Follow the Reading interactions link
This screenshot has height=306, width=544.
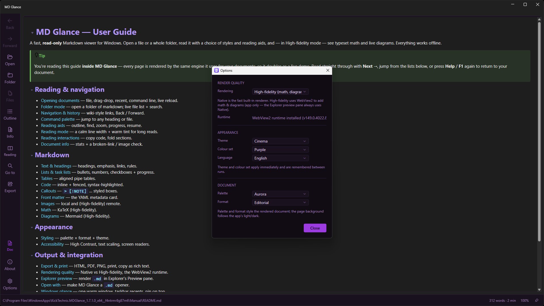[x=60, y=138]
